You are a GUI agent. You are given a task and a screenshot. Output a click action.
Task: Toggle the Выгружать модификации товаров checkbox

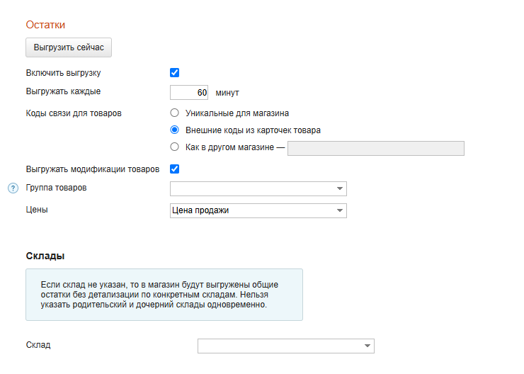[174, 169]
